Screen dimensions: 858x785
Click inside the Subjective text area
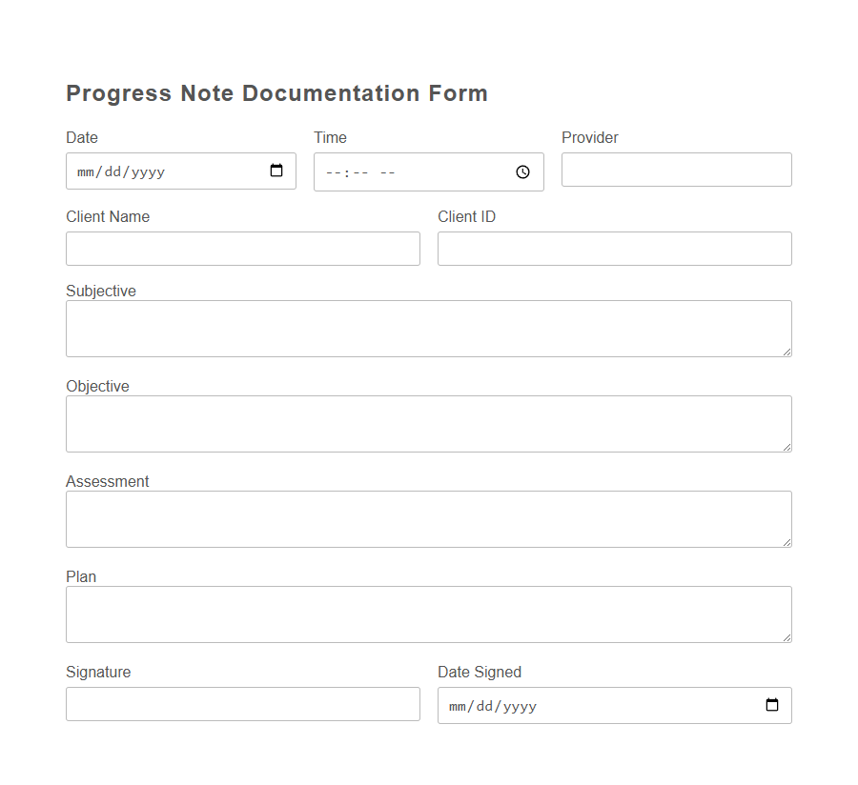click(x=428, y=328)
